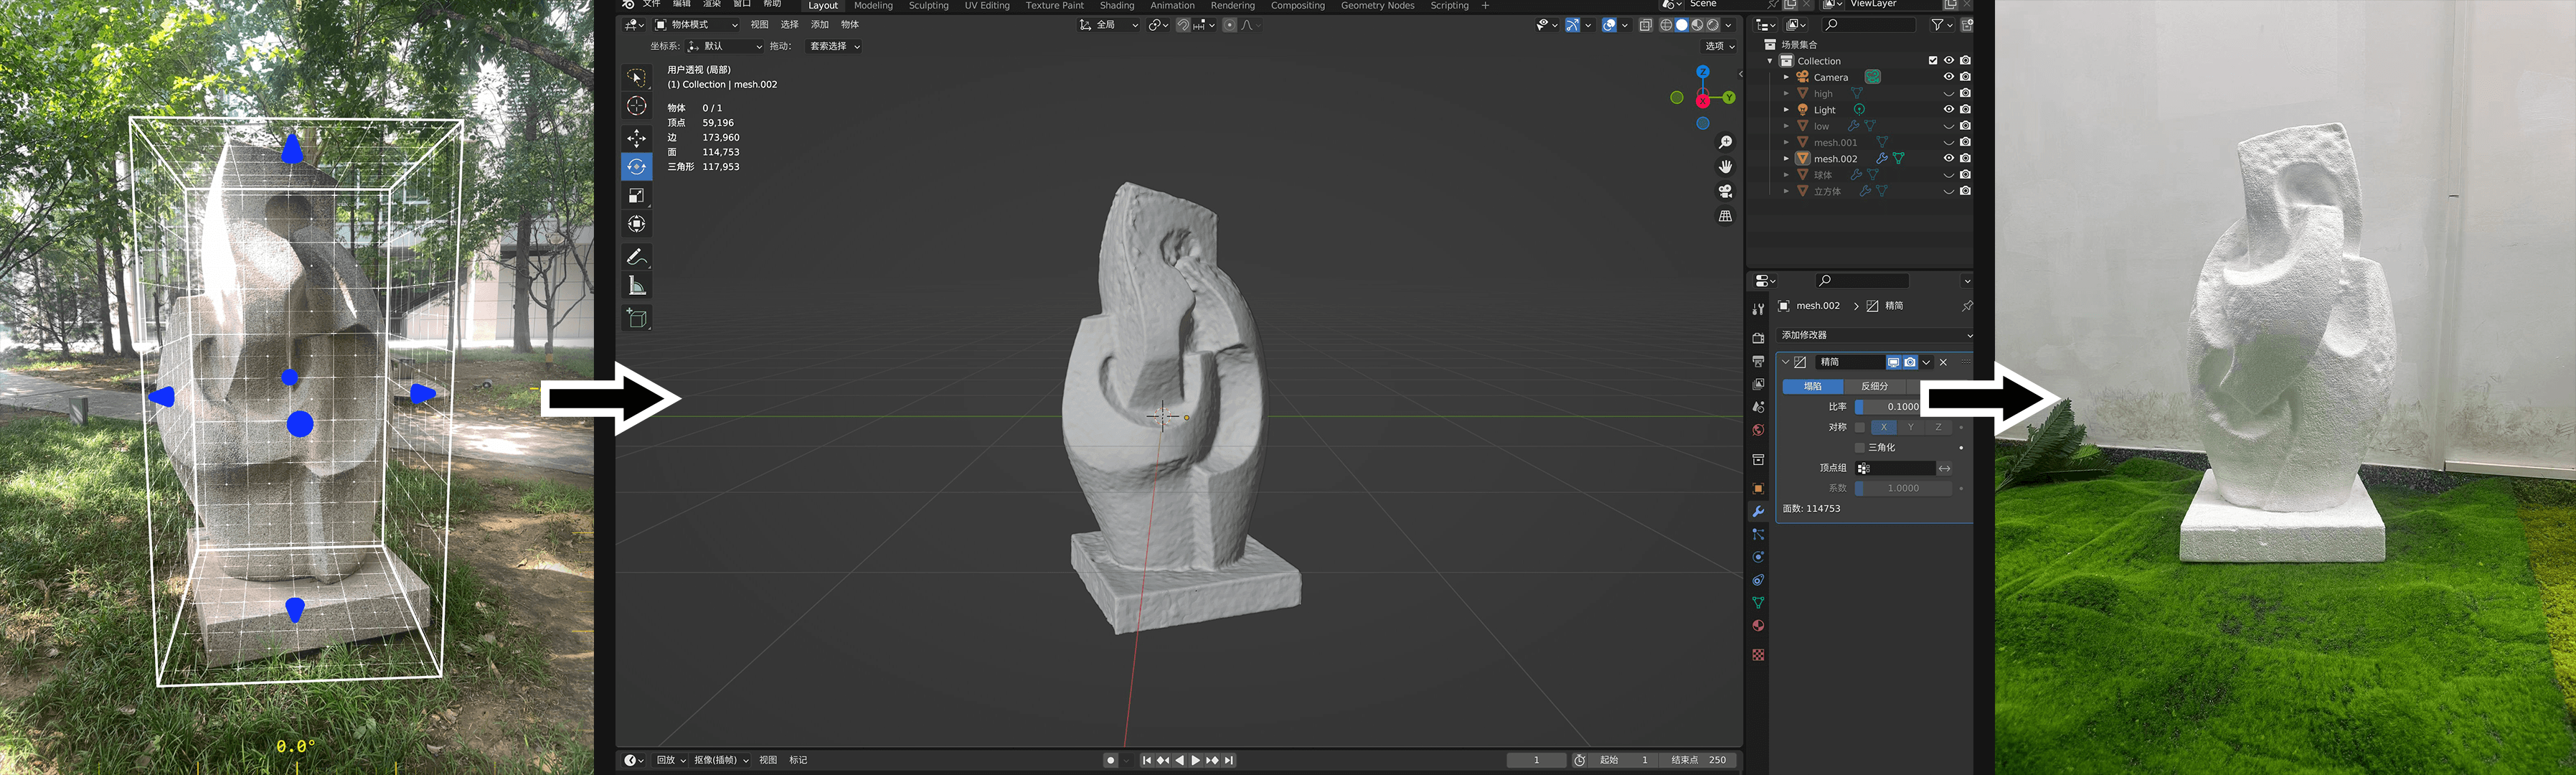This screenshot has height=775, width=2576.
Task: Select the Move tool in toolbar
Action: pos(636,138)
